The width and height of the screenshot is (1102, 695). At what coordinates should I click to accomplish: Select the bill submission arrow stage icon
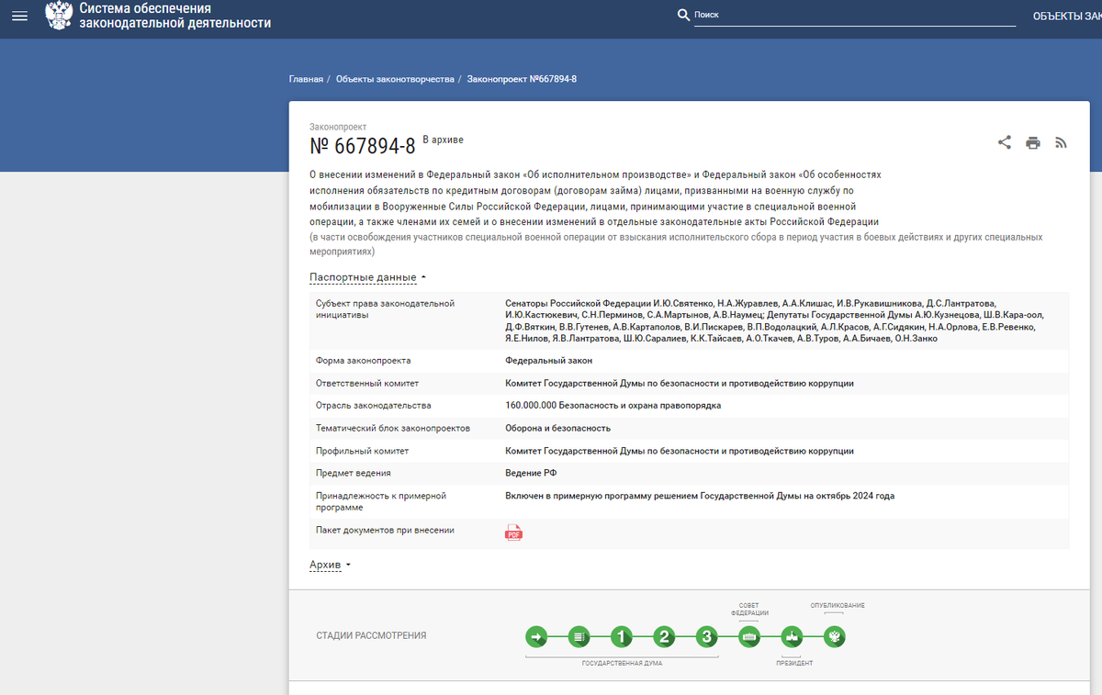[536, 636]
